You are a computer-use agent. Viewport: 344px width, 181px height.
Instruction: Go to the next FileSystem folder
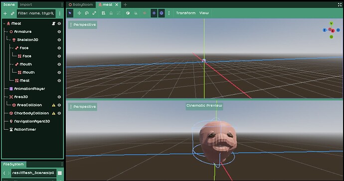pyautogui.click(x=8, y=173)
